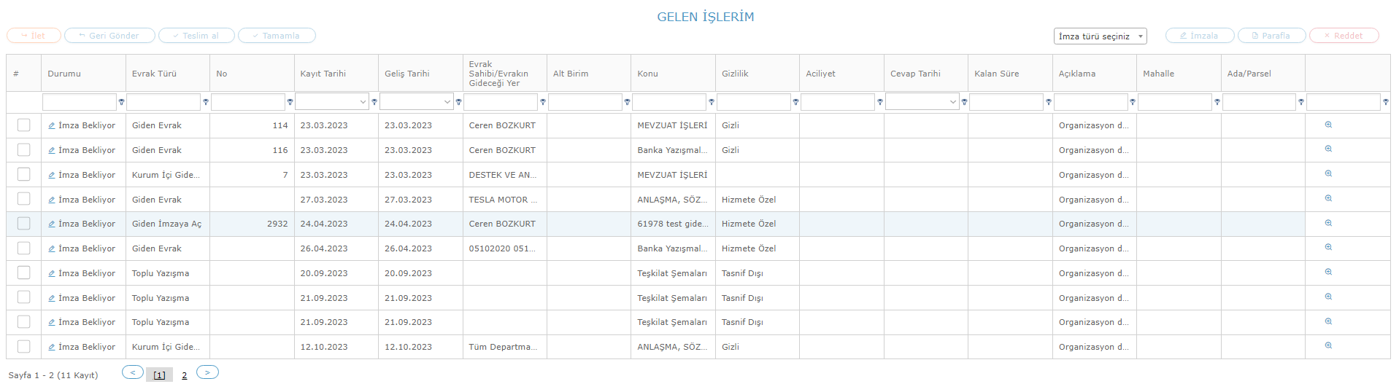Click the Reddet button
The height and width of the screenshot is (384, 1399).
(1344, 35)
